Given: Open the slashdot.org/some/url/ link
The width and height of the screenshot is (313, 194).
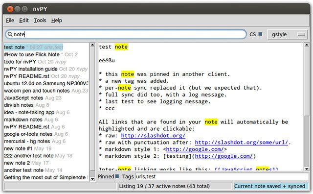Looking at the screenshot, I should pyautogui.click(x=242, y=143).
